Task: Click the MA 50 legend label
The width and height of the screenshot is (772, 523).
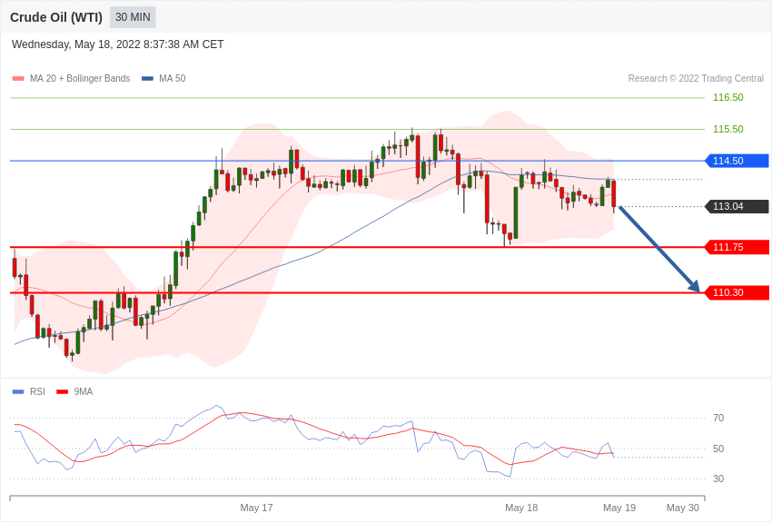Action: pyautogui.click(x=173, y=78)
